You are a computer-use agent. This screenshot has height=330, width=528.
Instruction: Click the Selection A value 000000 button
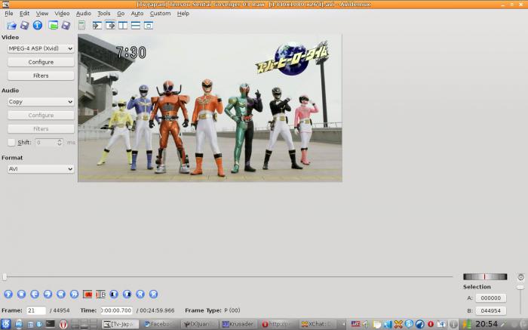pyautogui.click(x=490, y=298)
